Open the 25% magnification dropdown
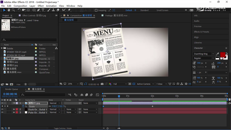Image resolution: width=231 pixels, height=130 pixels. (x=71, y=84)
